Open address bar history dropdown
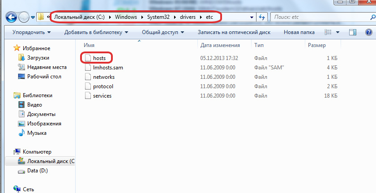 click(252, 17)
